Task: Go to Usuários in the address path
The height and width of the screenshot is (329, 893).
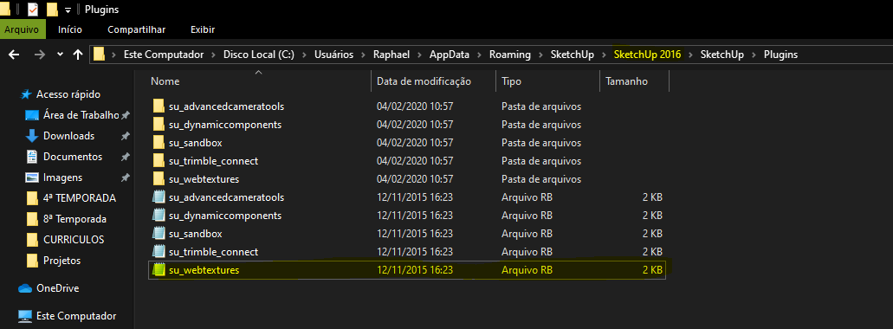Action: coord(333,55)
